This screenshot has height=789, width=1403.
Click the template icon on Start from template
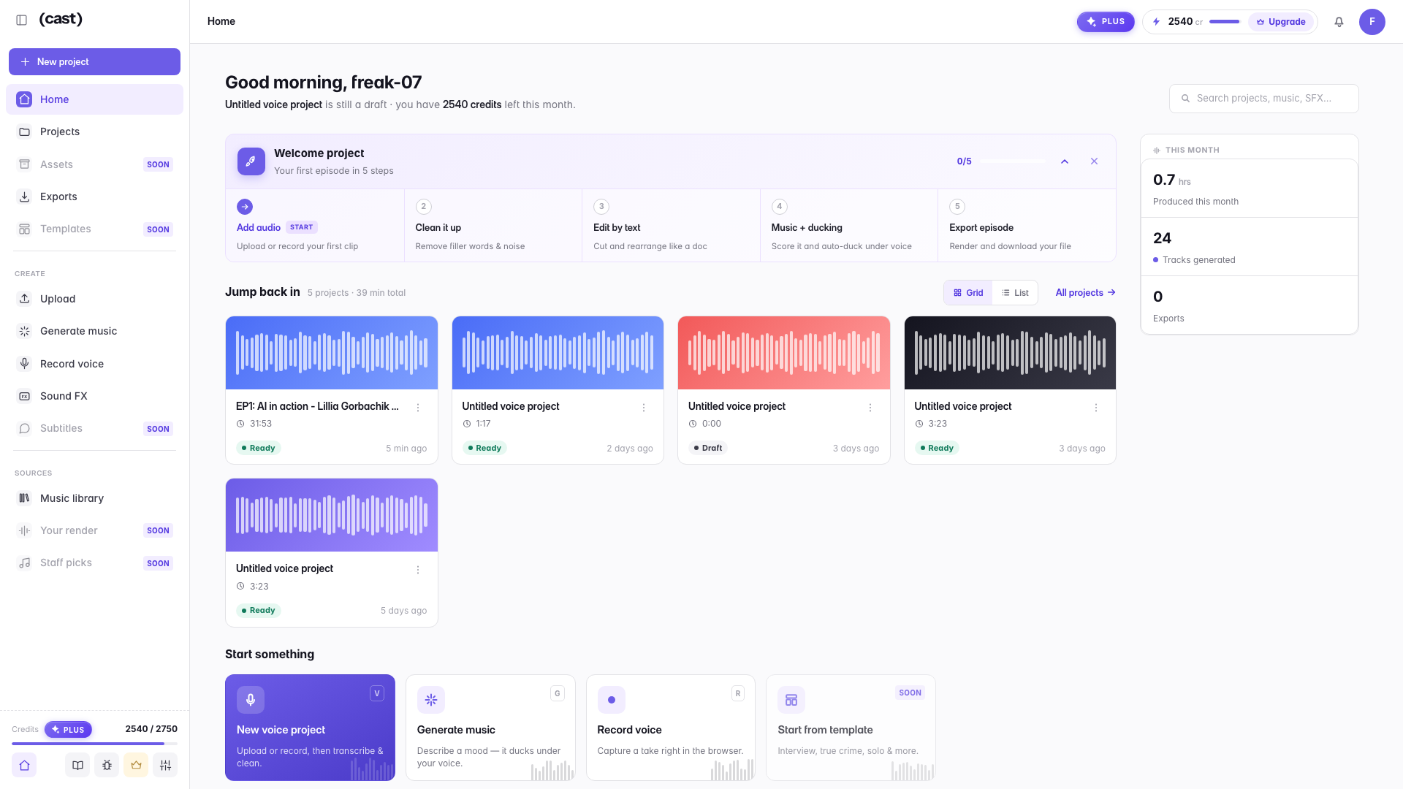pyautogui.click(x=791, y=700)
